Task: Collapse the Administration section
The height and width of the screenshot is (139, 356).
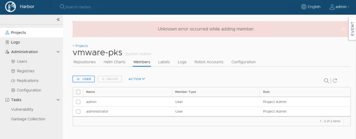Action: click(58, 52)
